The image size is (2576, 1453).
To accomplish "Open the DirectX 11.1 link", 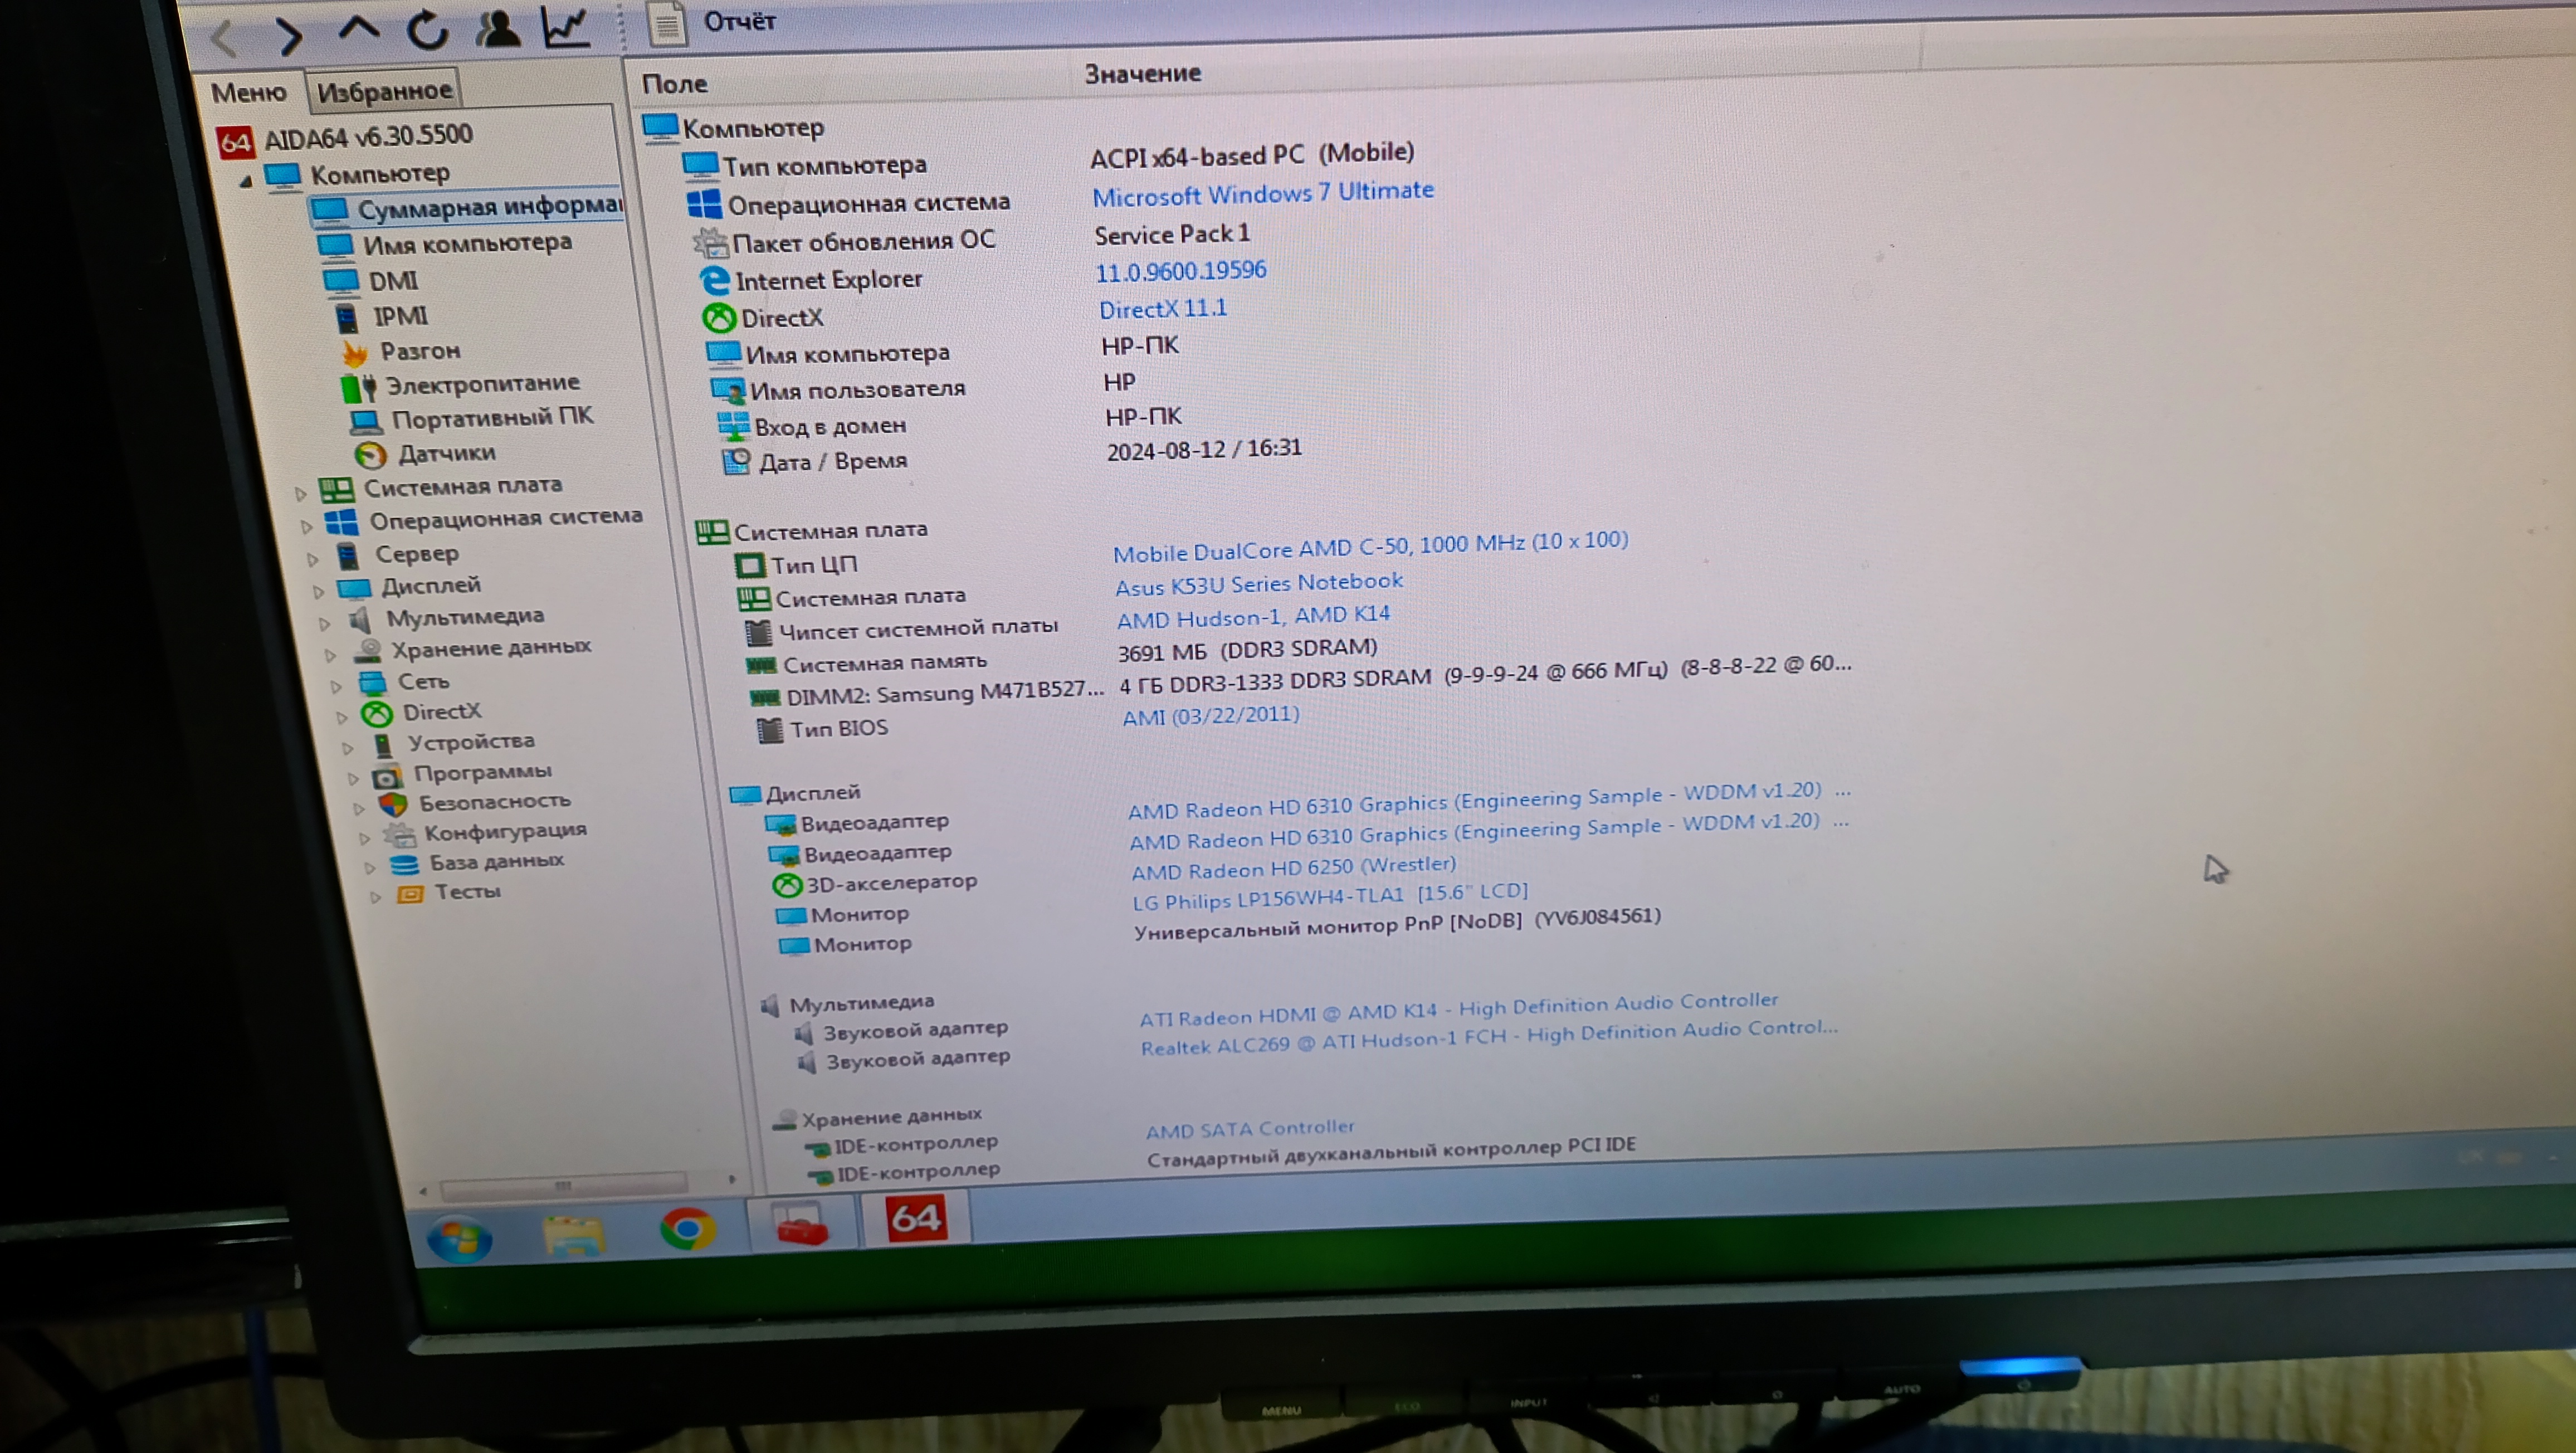I will (1163, 309).
